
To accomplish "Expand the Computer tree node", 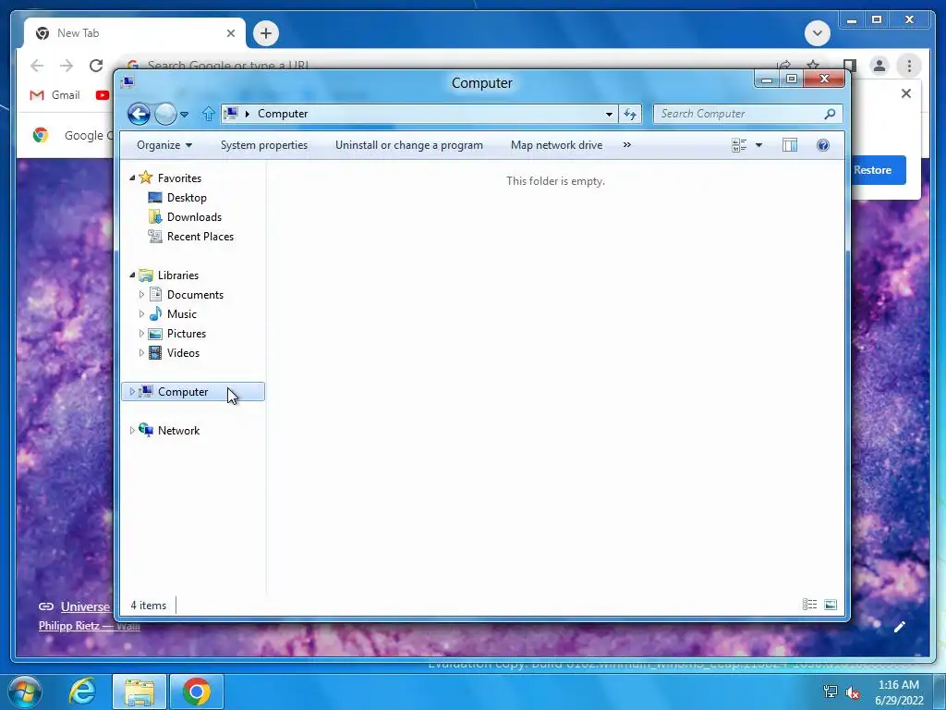I will click(x=132, y=392).
